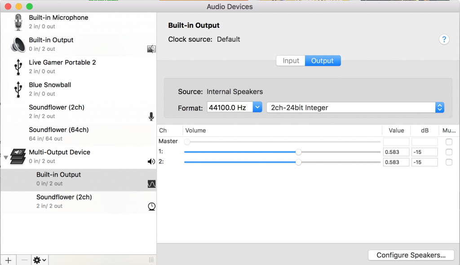
Task: Switch to the Output tab
Action: tap(323, 61)
